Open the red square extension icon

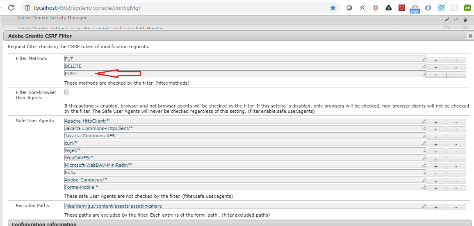402,8
